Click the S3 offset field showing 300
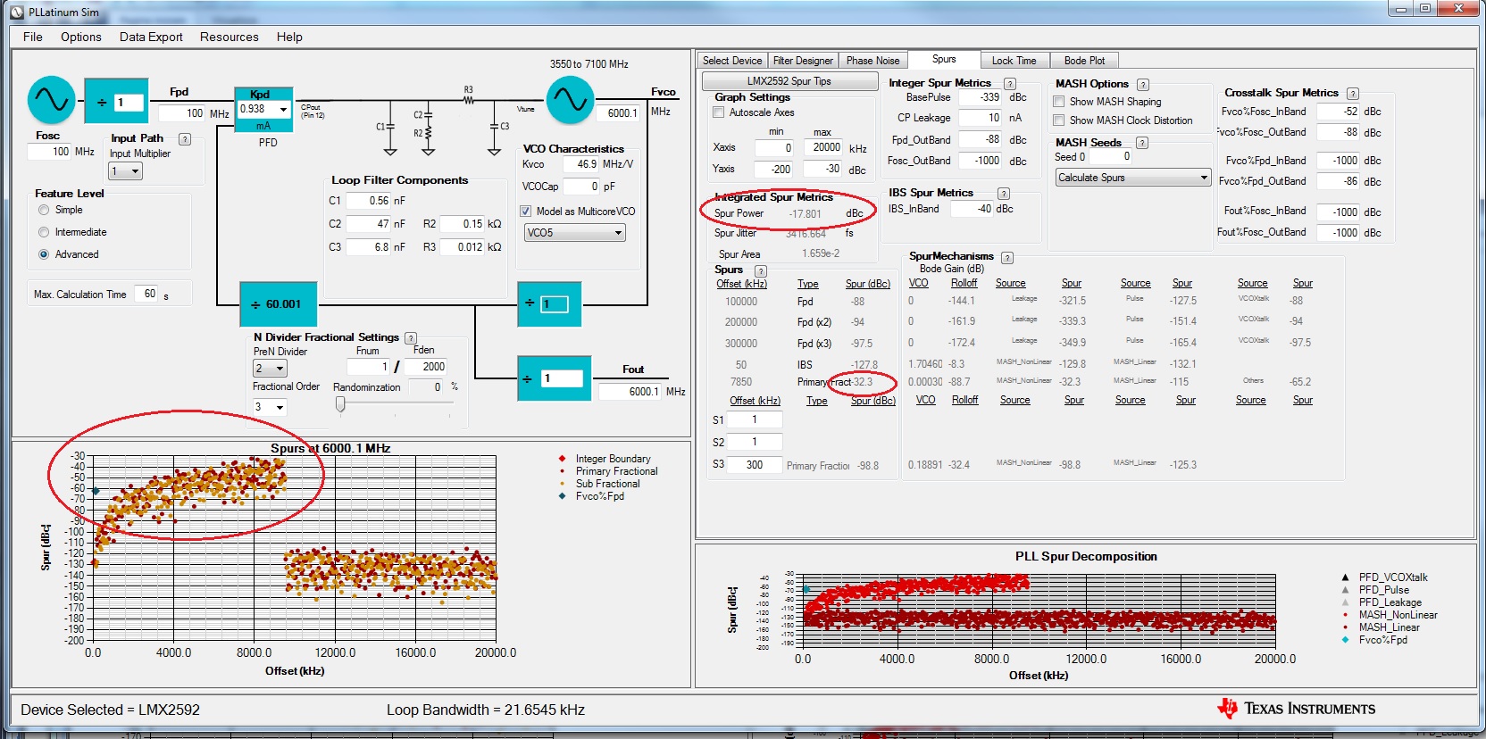The image size is (1486, 739). 755,465
